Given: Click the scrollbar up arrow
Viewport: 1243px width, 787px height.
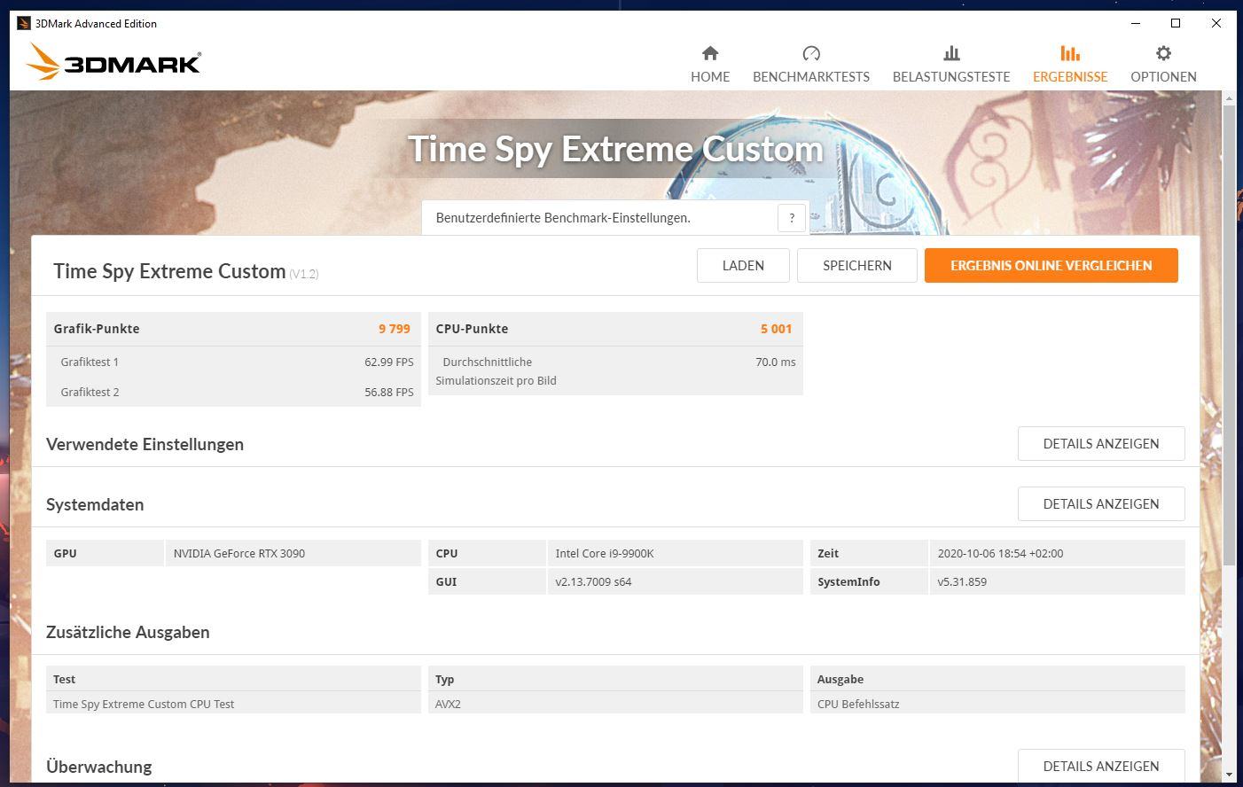Looking at the screenshot, I should click(1229, 97).
